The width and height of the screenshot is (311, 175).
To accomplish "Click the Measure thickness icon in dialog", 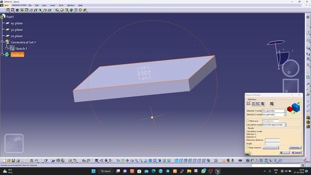I will click(x=271, y=104).
